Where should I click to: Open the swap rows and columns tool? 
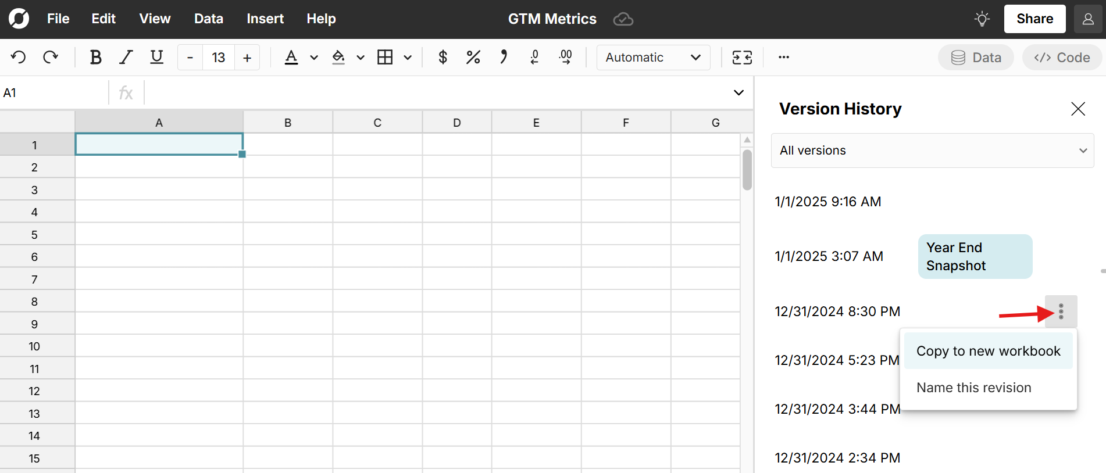tap(742, 57)
